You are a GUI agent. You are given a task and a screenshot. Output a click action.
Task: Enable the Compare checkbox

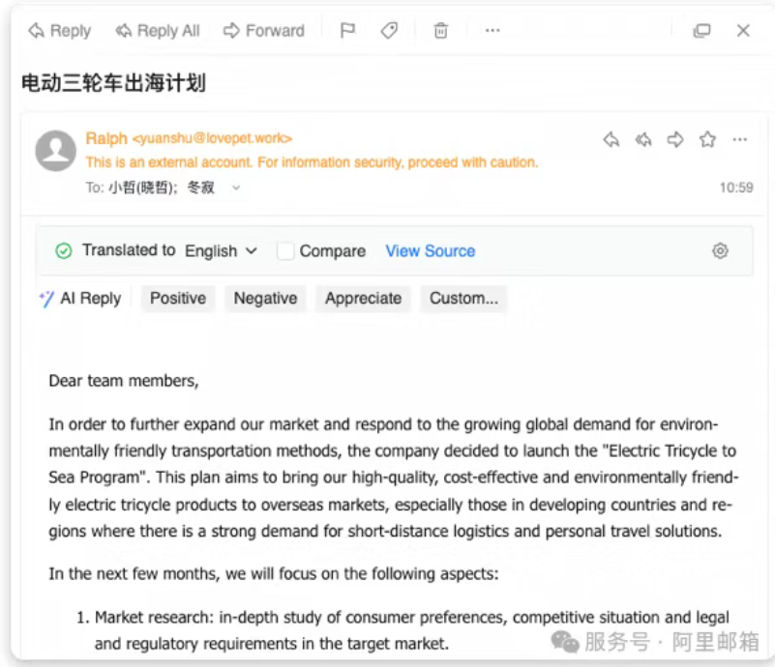coord(285,251)
